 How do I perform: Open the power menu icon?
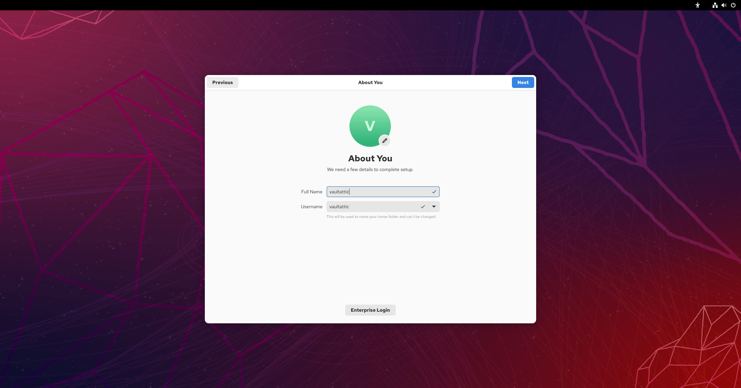[x=733, y=5]
